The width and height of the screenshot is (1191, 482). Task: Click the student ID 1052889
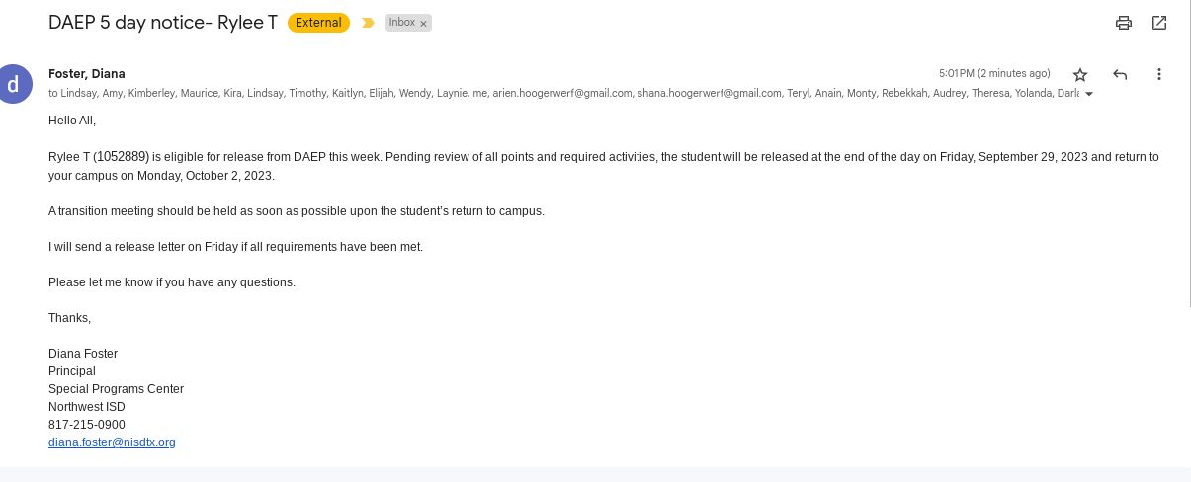pos(121,157)
